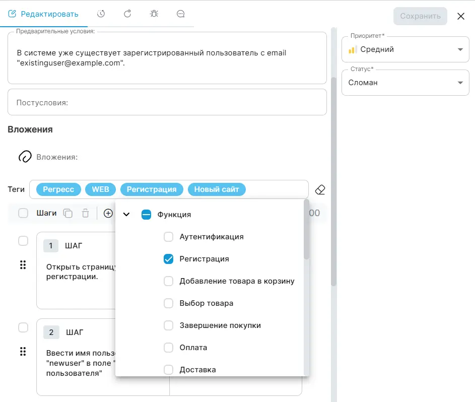Open the comments speech bubble tab

tap(181, 14)
